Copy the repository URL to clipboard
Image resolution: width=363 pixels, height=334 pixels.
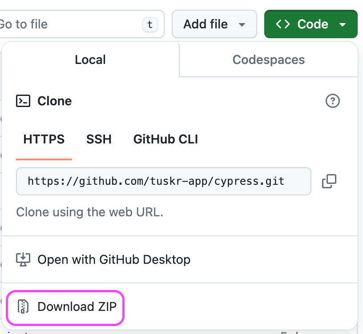point(329,181)
